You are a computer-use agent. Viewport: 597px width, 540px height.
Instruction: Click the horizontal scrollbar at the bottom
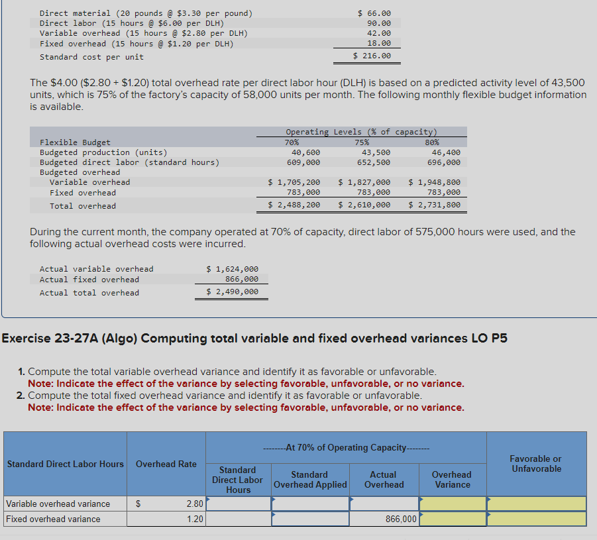pos(298,535)
